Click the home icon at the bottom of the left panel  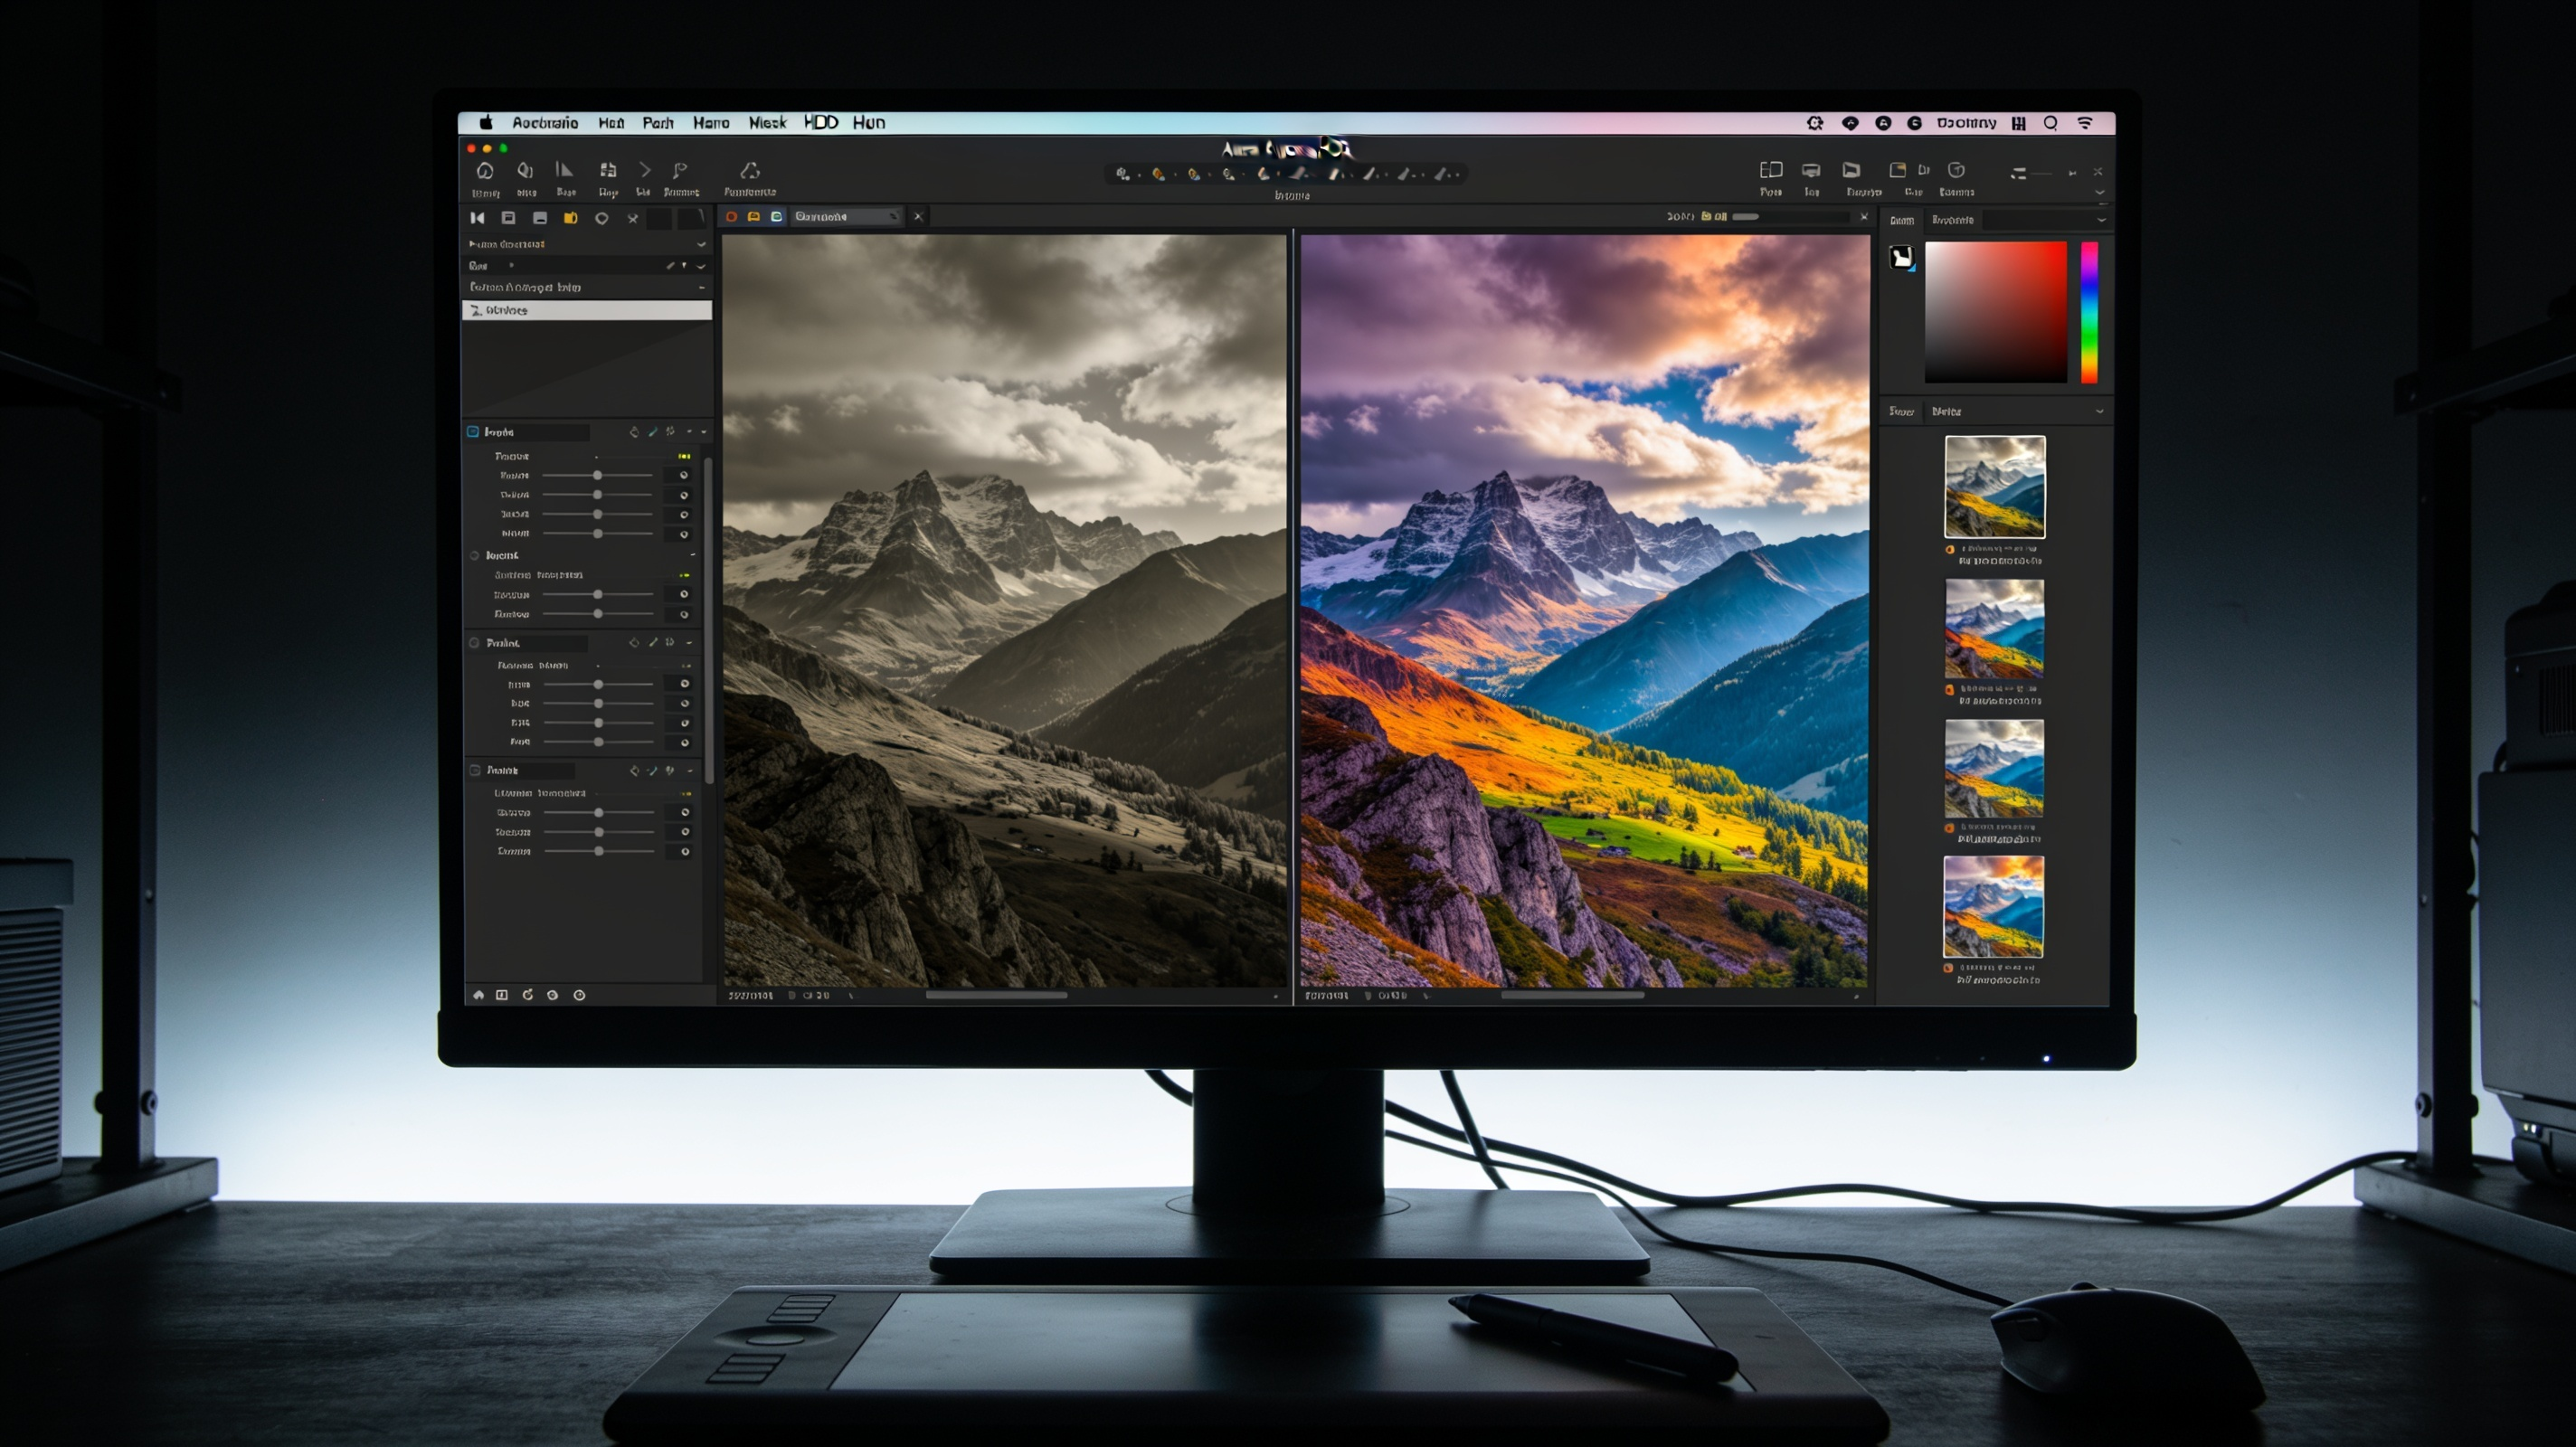[478, 995]
